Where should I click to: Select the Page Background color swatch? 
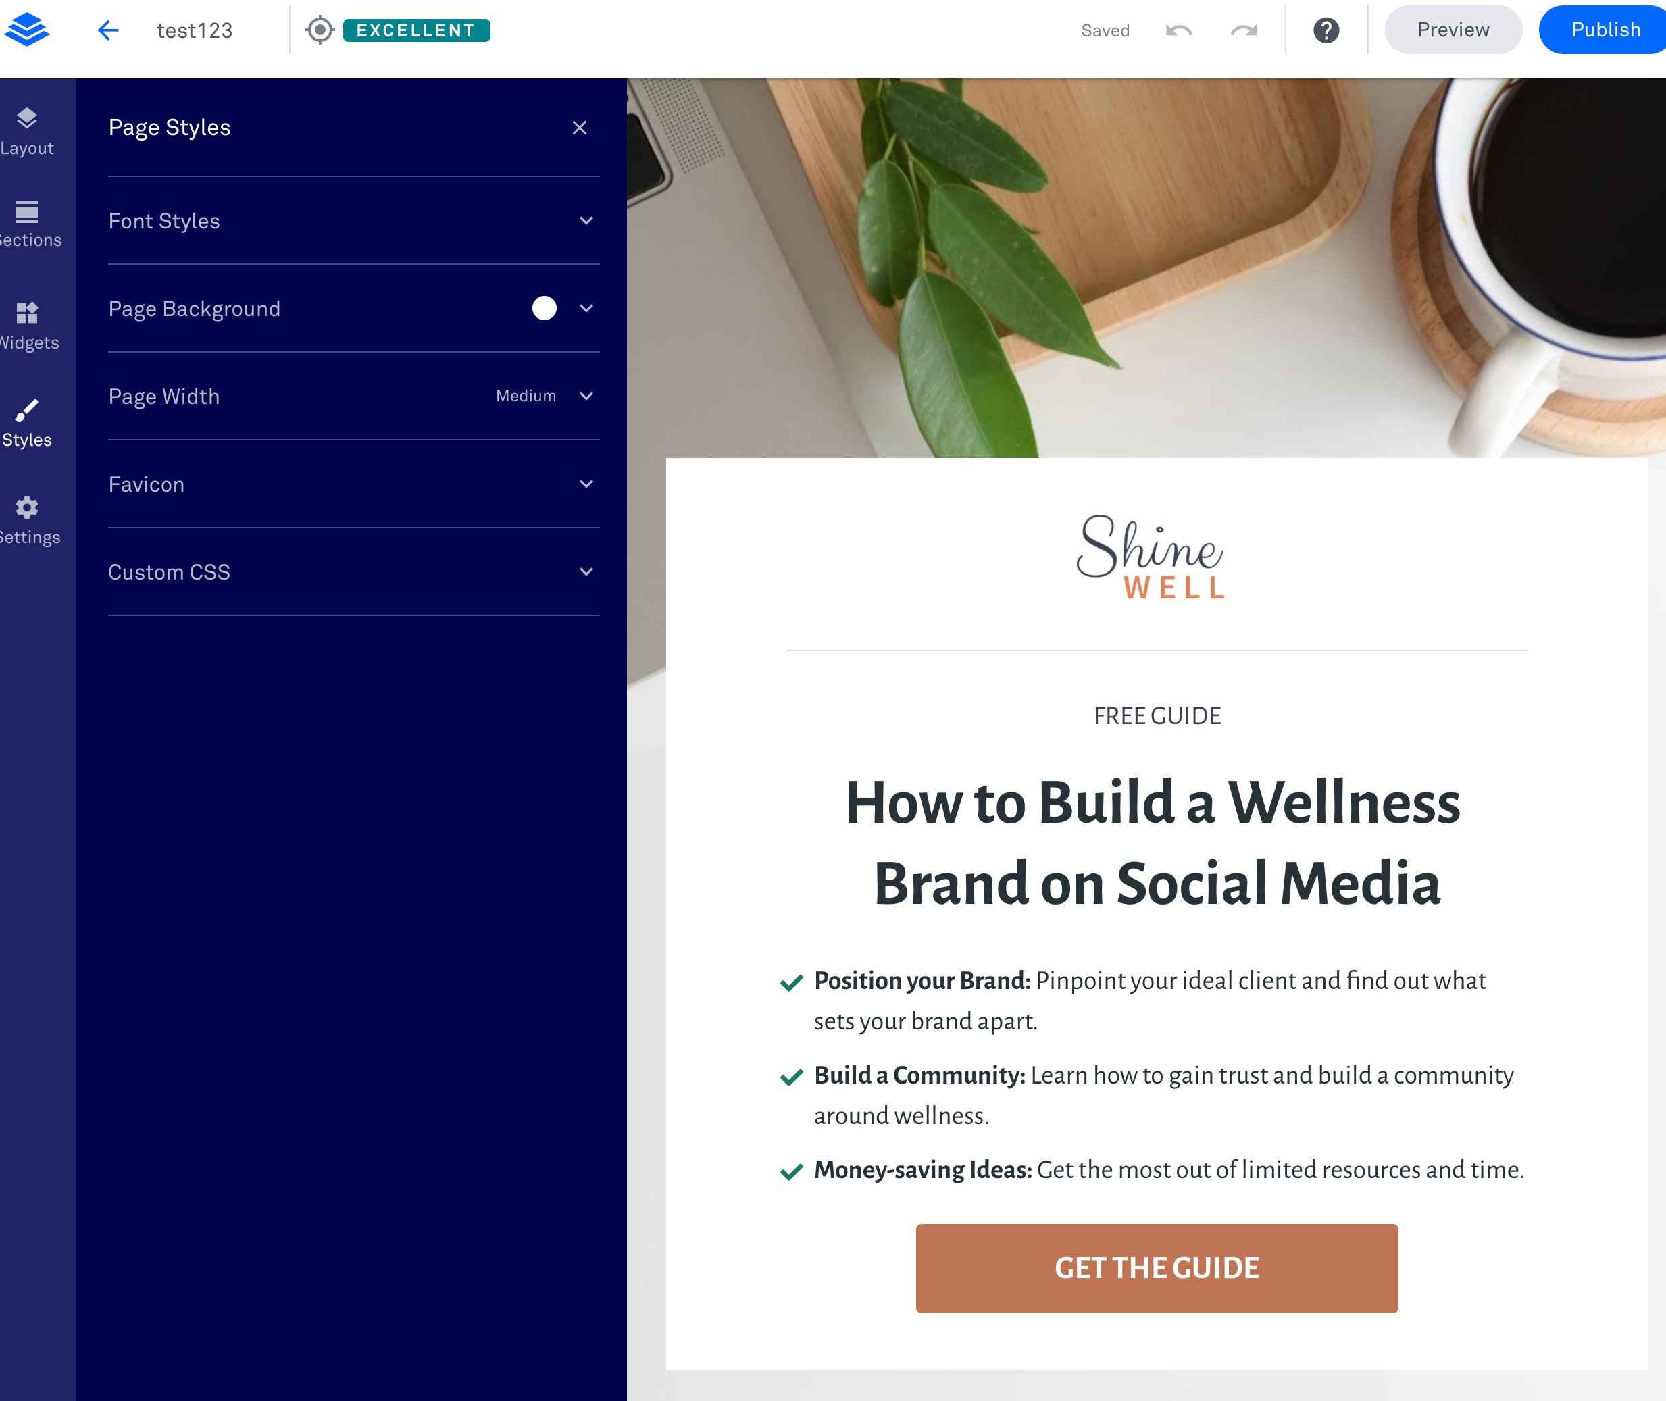(x=542, y=309)
